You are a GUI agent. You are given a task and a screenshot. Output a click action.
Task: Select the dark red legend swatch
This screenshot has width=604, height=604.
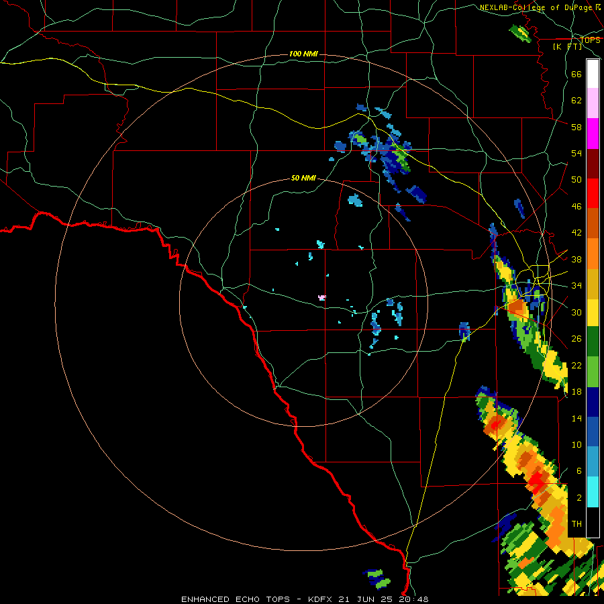tap(593, 164)
